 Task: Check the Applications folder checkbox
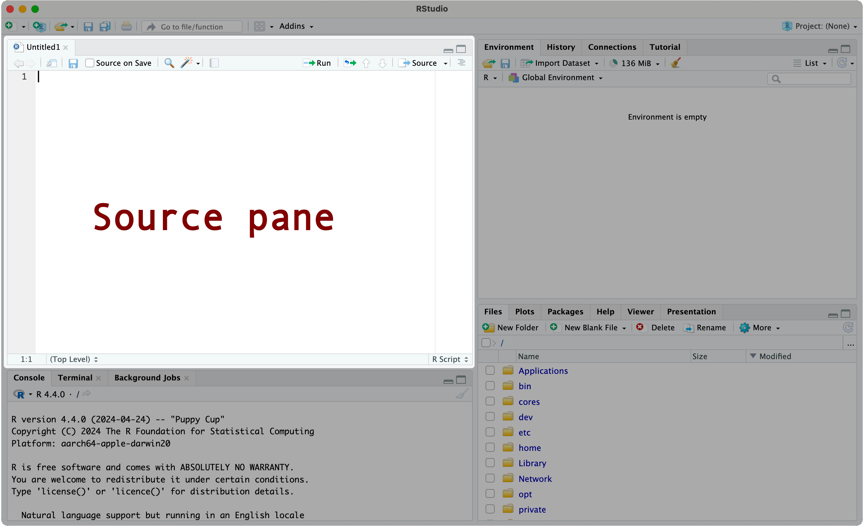[x=490, y=370]
